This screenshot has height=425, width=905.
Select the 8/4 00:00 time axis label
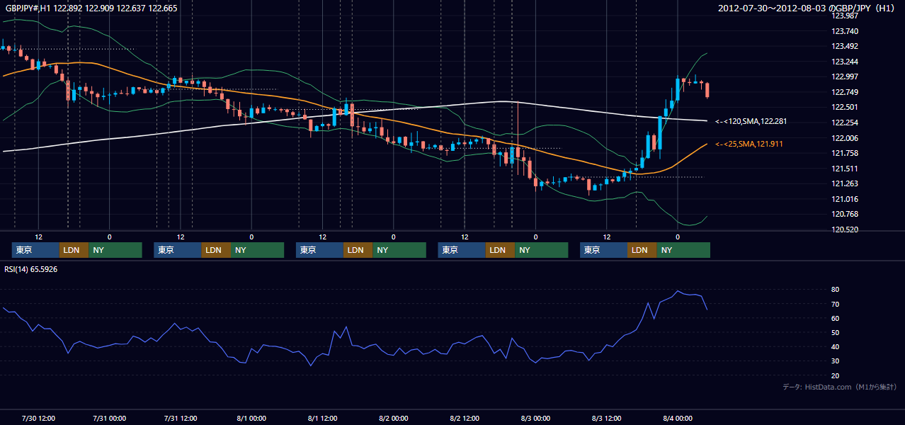click(x=678, y=418)
